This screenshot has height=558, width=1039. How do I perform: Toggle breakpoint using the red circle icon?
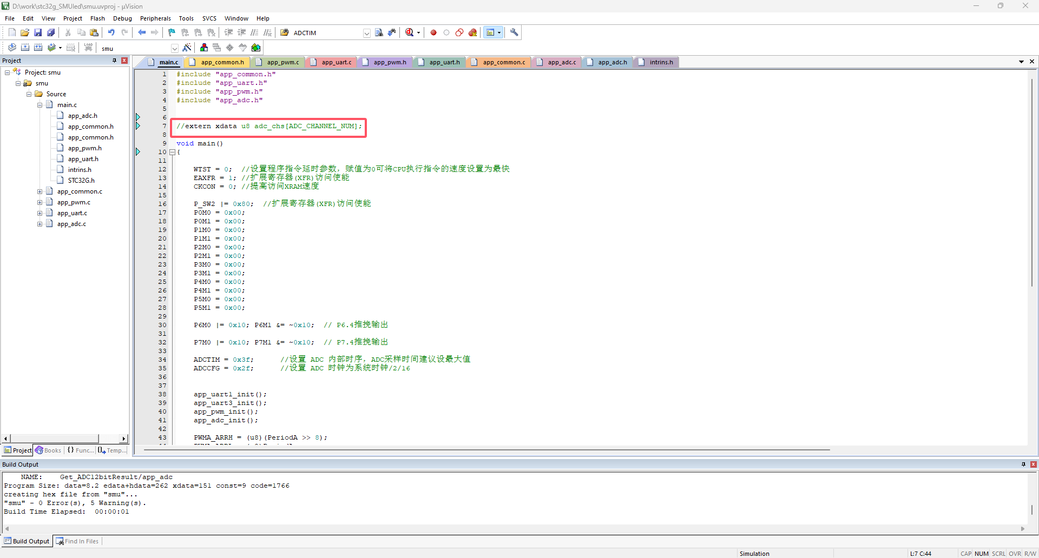click(433, 32)
